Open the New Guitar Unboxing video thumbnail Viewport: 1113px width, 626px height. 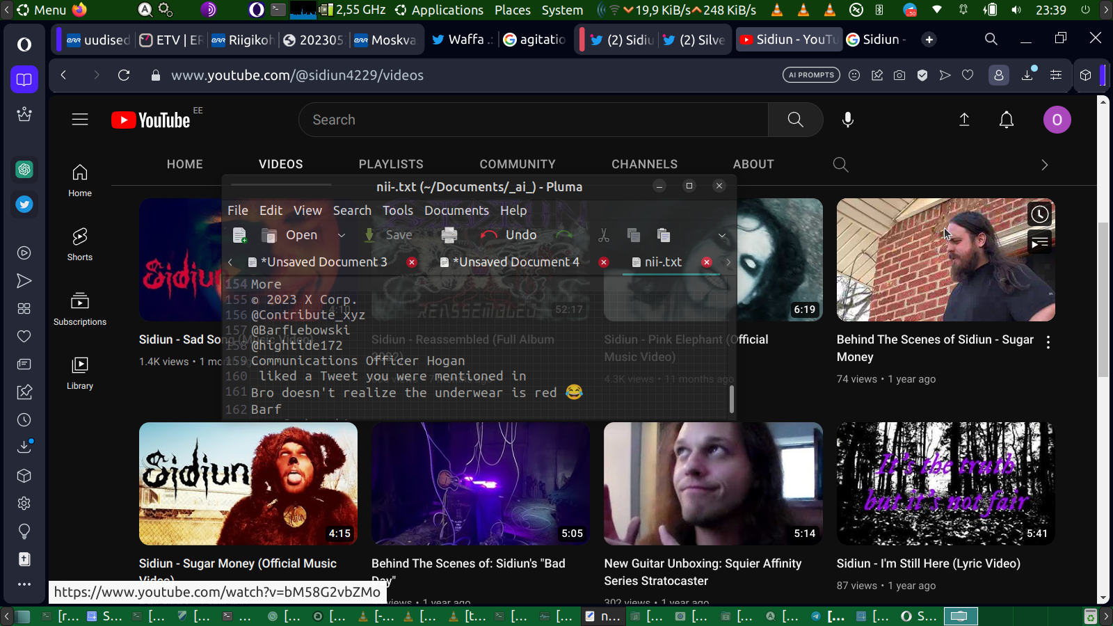713,483
